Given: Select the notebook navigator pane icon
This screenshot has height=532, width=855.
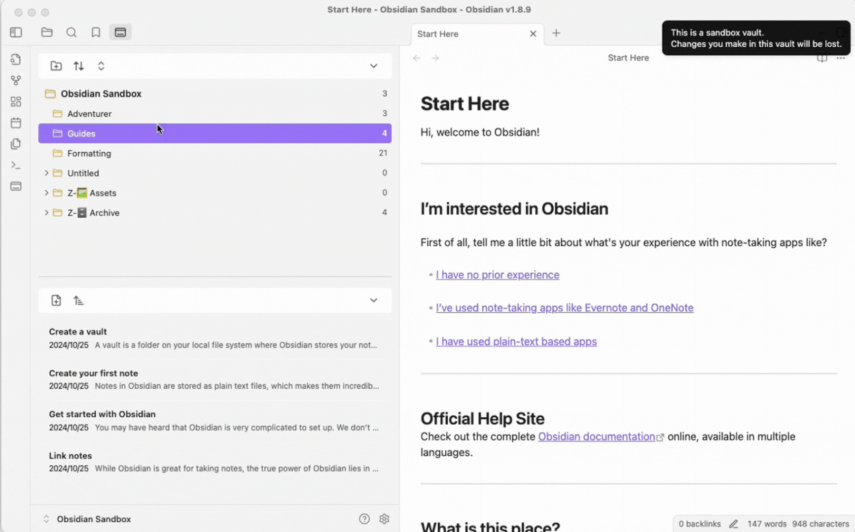Looking at the screenshot, I should [120, 33].
